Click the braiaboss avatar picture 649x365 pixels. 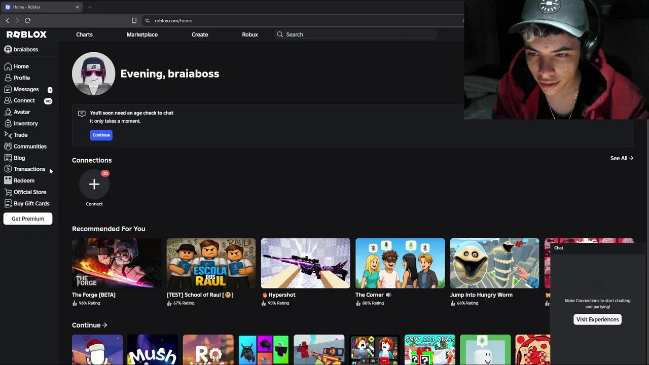(x=93, y=74)
